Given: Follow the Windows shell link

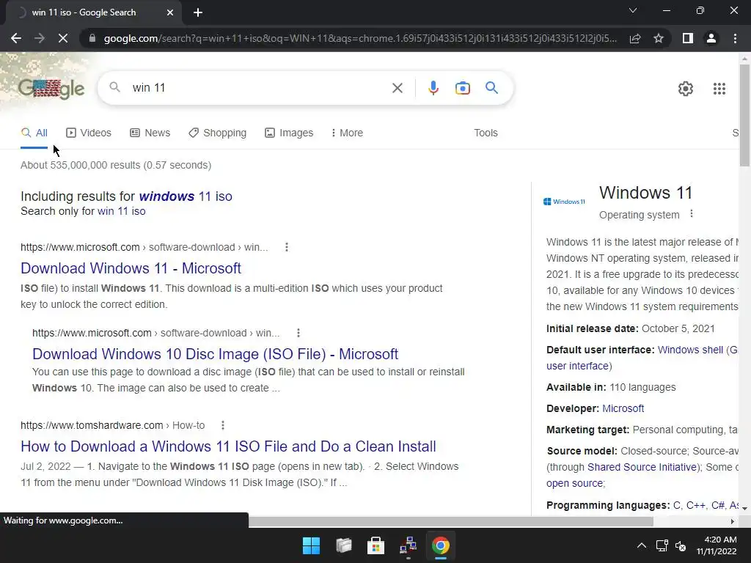Looking at the screenshot, I should (690, 350).
